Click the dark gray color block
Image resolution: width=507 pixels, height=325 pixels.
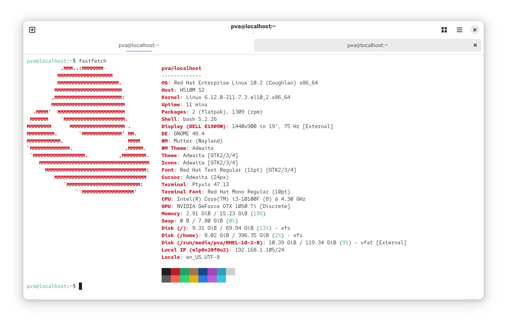166,279
